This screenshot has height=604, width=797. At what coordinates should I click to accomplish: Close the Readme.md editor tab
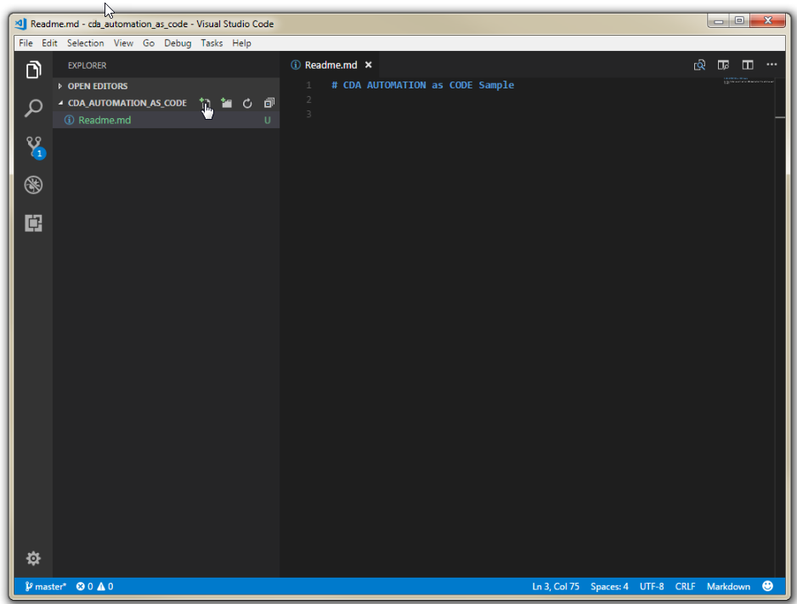pos(368,65)
